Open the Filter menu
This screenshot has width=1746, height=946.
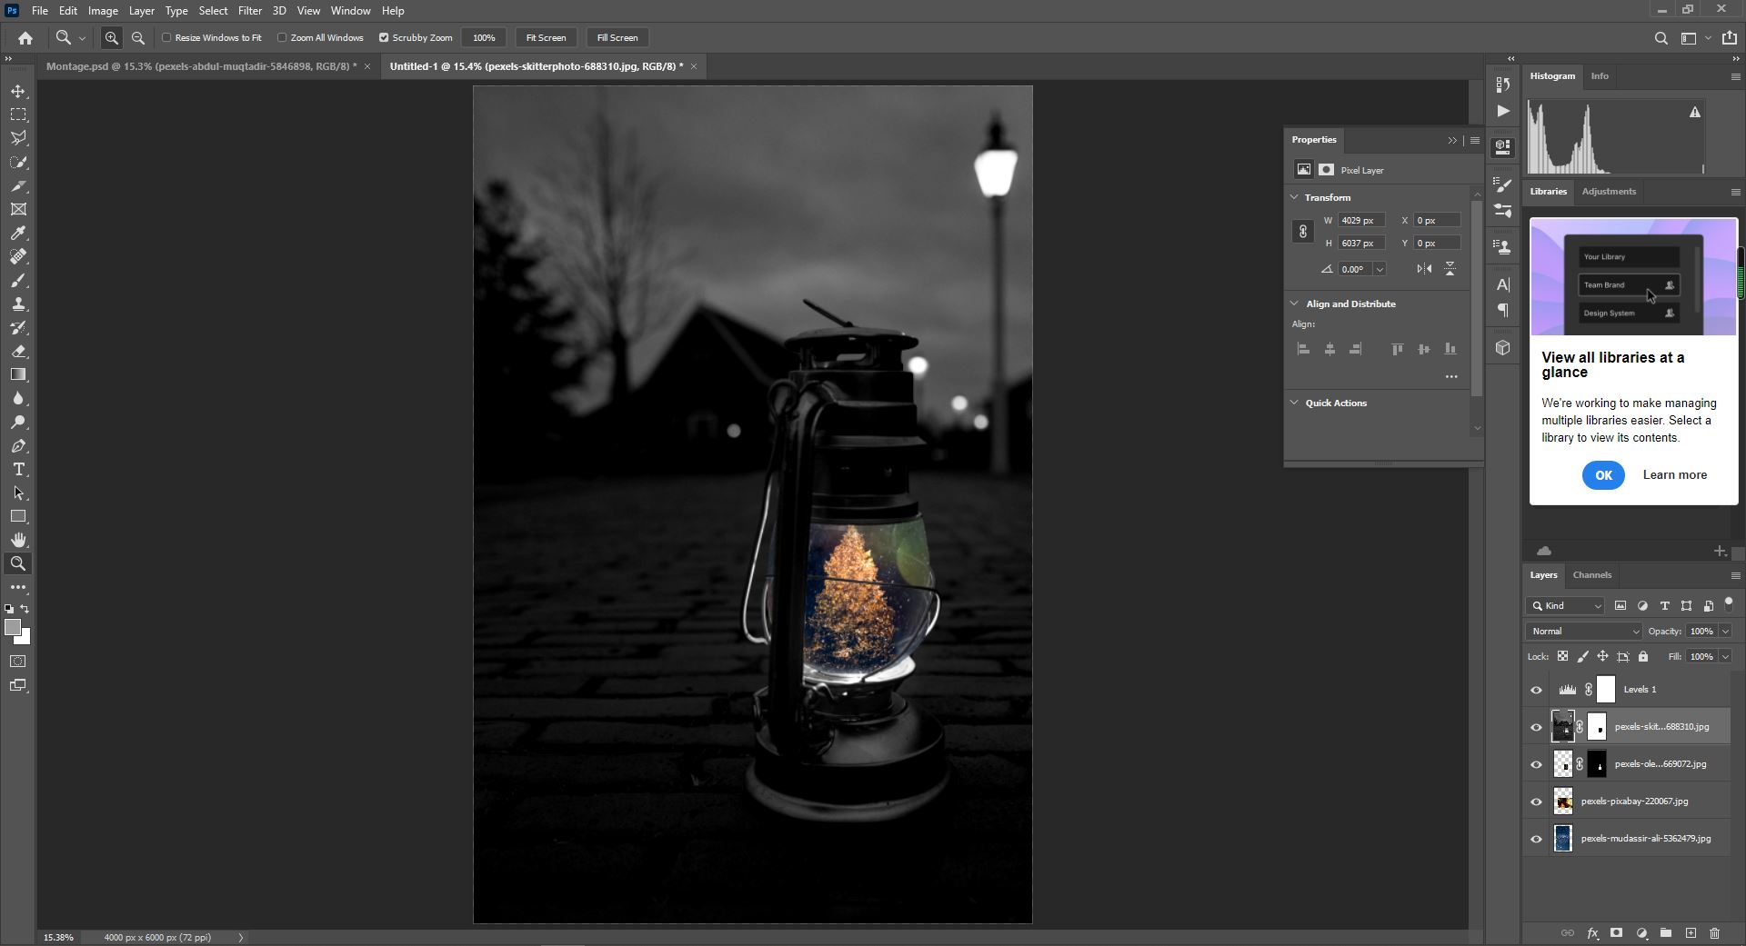point(249,11)
